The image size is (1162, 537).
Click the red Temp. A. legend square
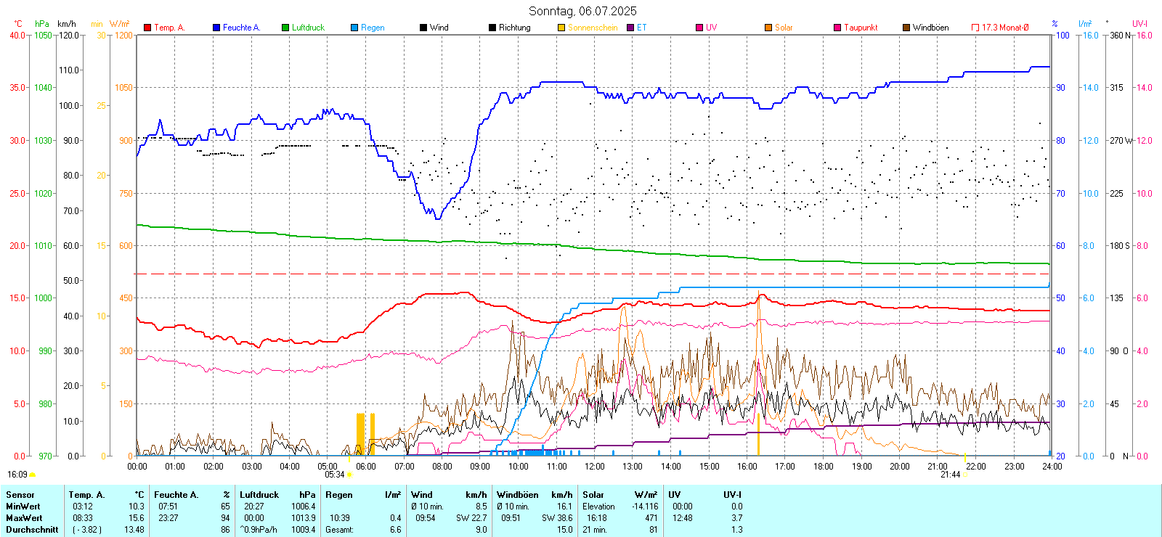pyautogui.click(x=148, y=28)
